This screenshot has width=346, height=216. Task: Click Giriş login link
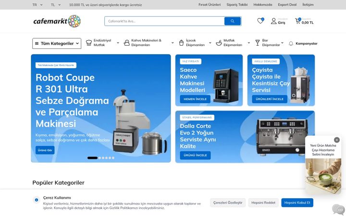[281, 23]
